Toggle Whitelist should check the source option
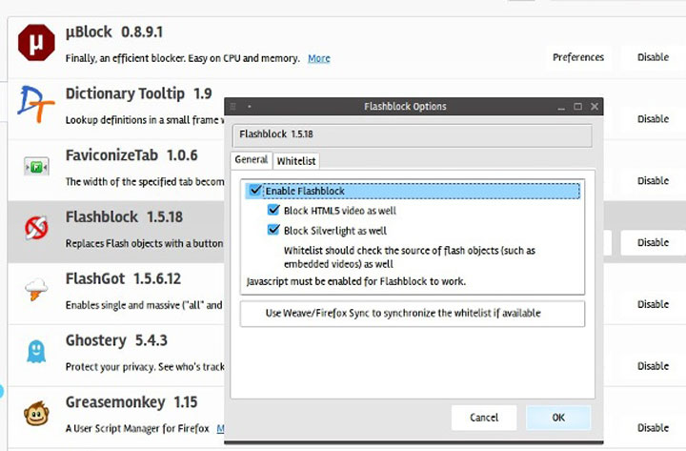 click(410, 257)
